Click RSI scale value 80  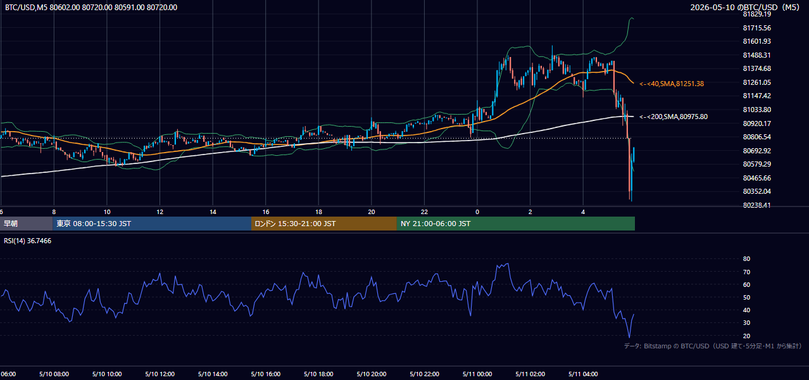[x=746, y=259]
